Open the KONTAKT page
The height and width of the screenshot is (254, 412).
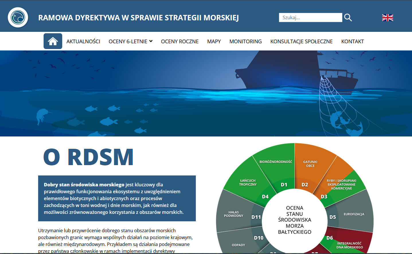click(x=352, y=41)
